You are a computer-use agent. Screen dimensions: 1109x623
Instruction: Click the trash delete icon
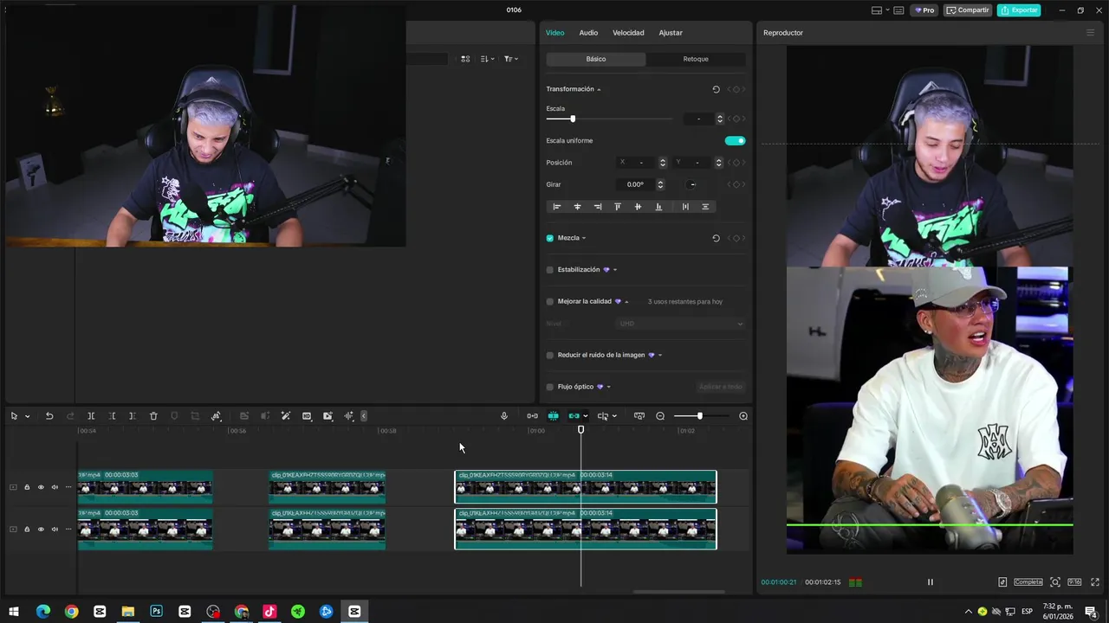pos(153,416)
